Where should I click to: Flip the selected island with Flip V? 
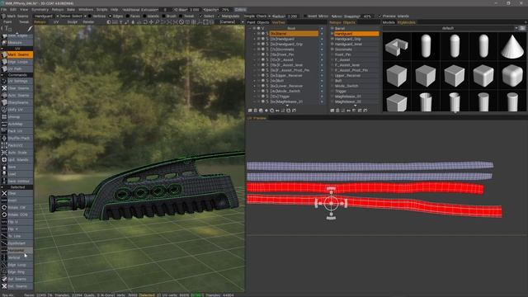(x=16, y=229)
